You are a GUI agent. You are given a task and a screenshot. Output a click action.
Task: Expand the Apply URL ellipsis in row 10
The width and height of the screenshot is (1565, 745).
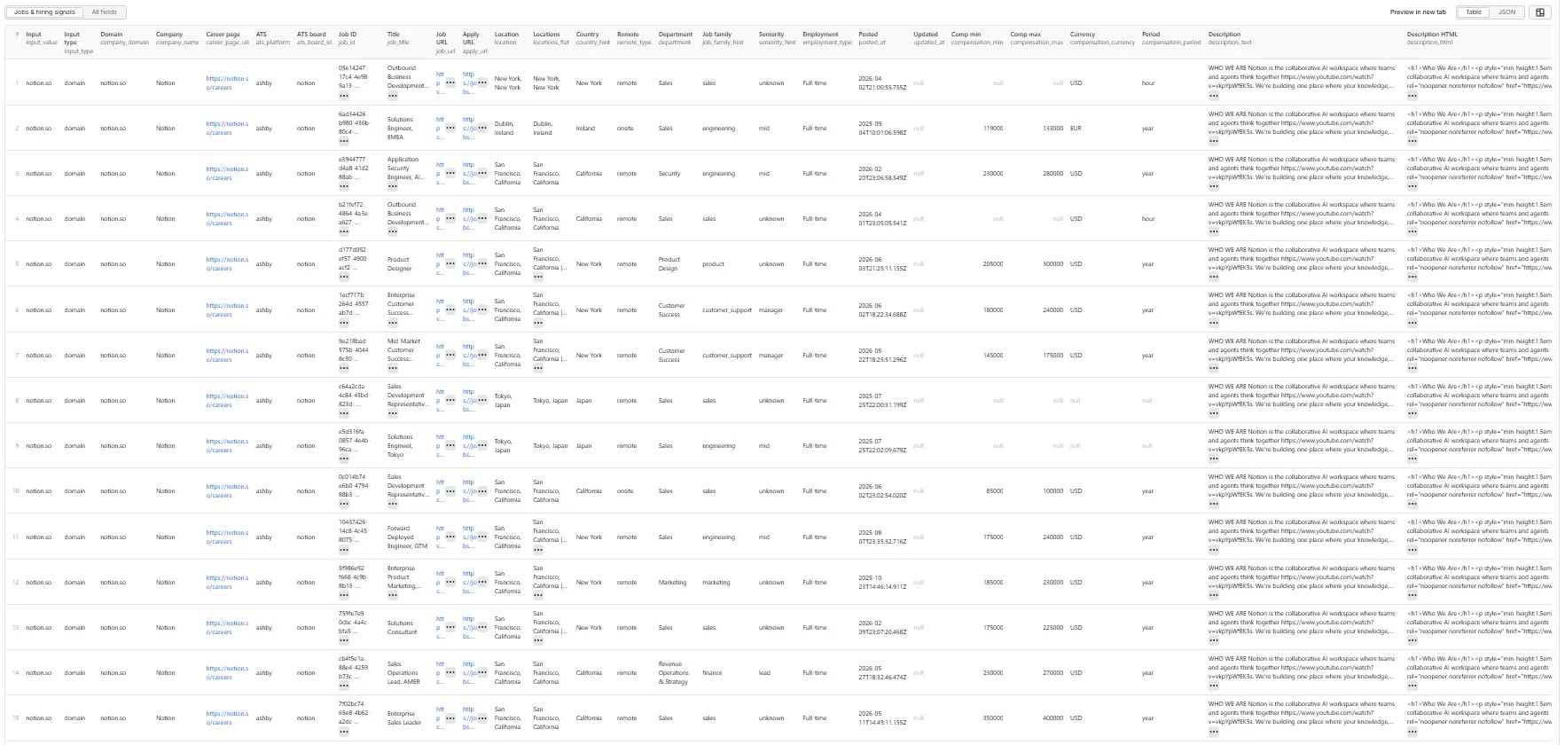coord(481,490)
